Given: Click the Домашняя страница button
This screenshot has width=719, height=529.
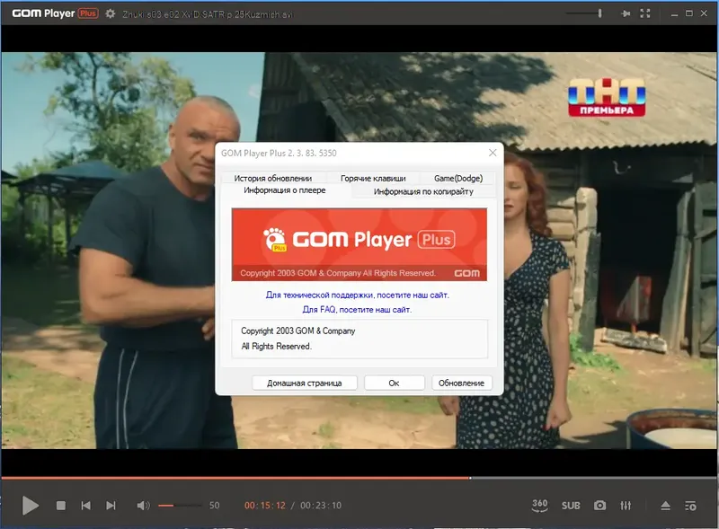Looking at the screenshot, I should click(x=305, y=382).
